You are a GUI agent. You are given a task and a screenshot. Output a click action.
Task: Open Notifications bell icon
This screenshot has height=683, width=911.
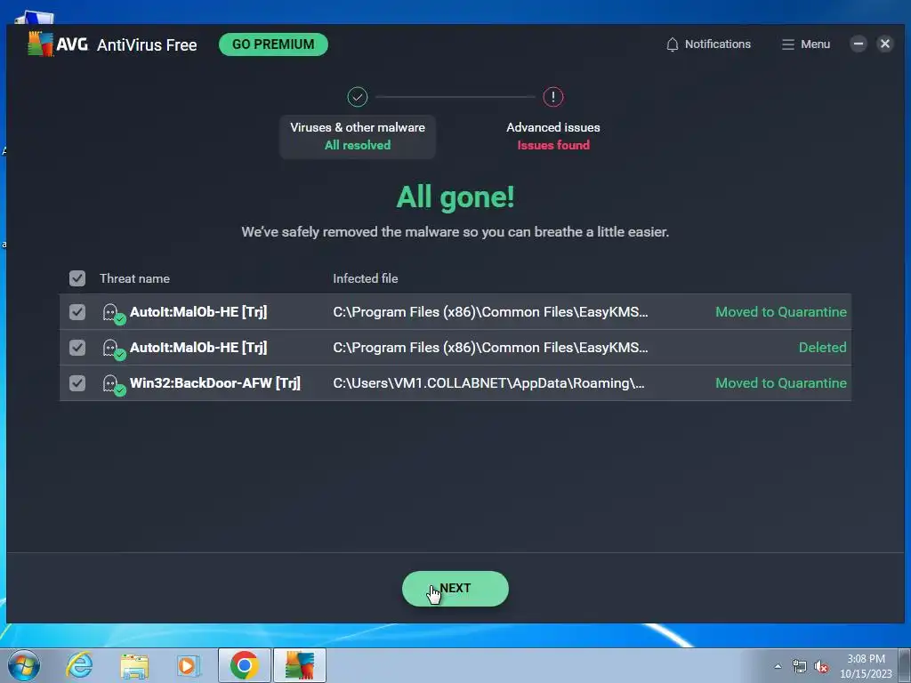[673, 44]
